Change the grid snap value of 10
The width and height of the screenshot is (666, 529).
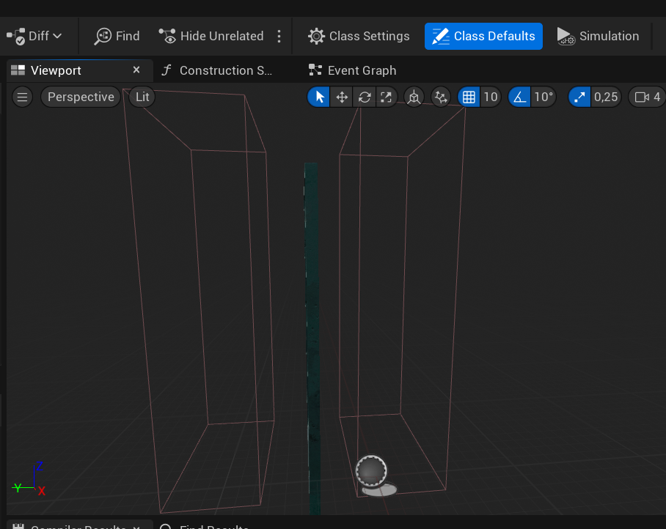click(490, 97)
